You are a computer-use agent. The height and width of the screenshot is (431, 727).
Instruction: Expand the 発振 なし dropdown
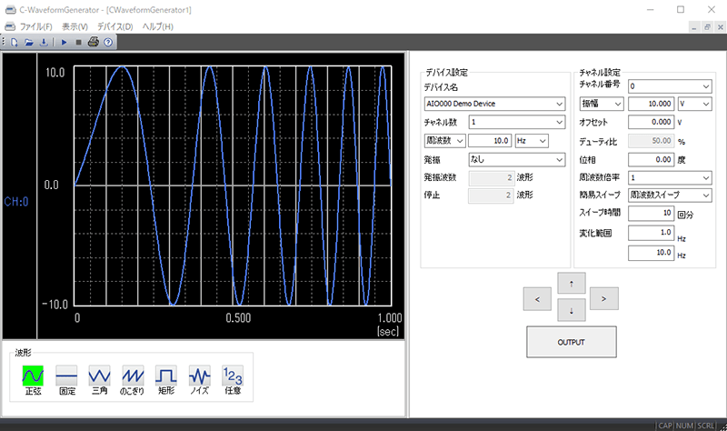pyautogui.click(x=517, y=158)
